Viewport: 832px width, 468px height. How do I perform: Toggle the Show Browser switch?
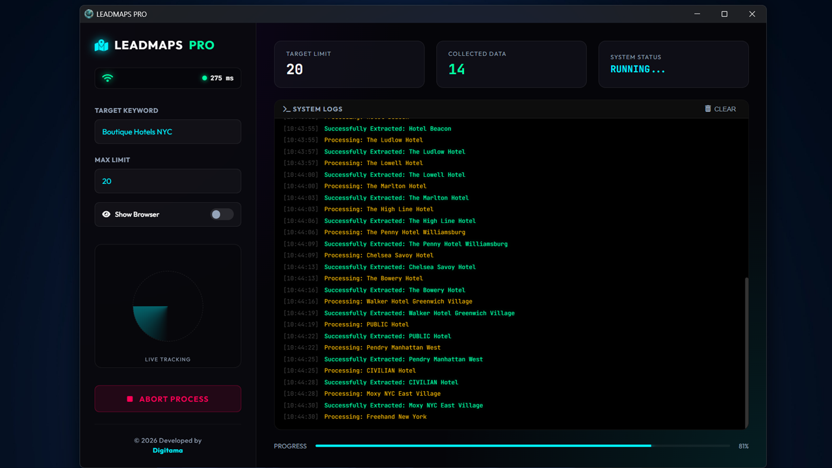[222, 214]
